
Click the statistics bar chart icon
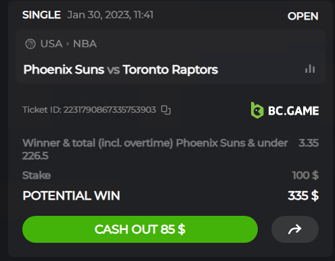[x=310, y=69]
